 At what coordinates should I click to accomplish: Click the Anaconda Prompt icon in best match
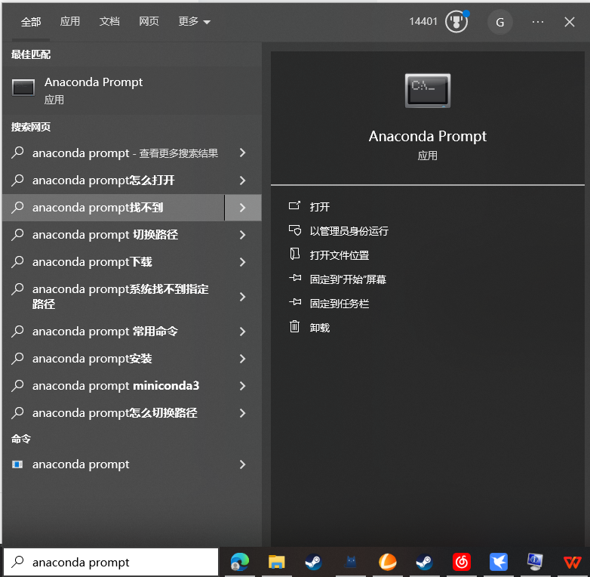point(23,88)
